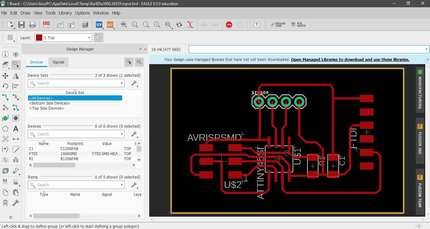Switch to the Signals tab

(x=58, y=62)
